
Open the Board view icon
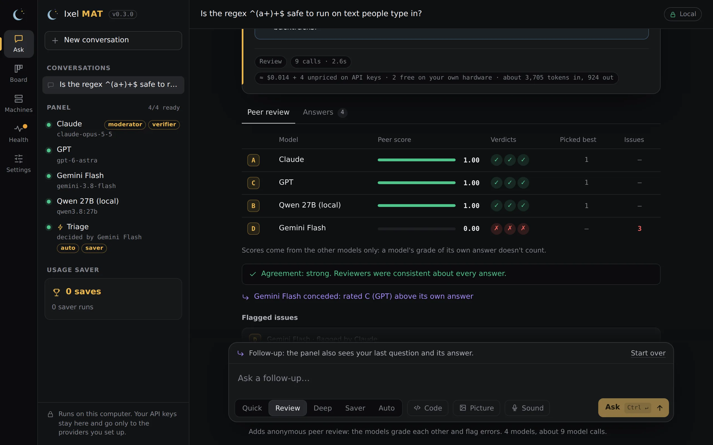pos(19,69)
